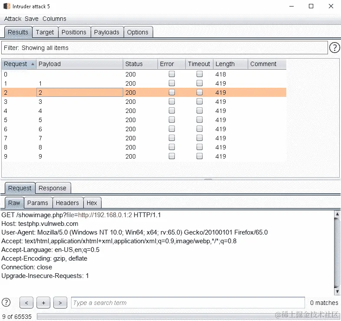Toggle Timeout checkbox for request 0
The image size is (341, 321).
[200, 74]
